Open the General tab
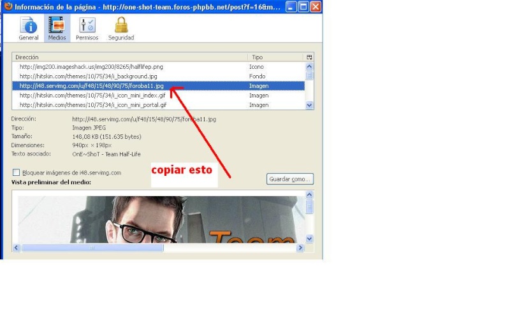 point(29,29)
